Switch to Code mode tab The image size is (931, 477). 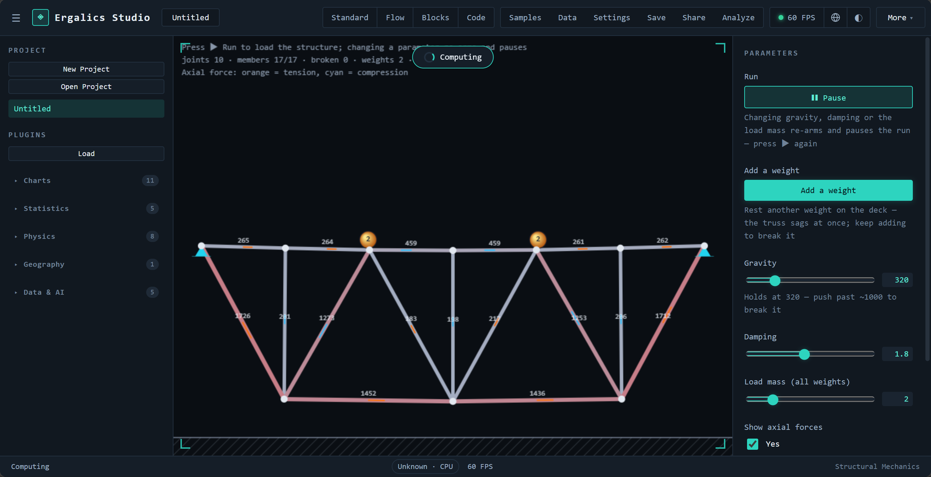476,17
